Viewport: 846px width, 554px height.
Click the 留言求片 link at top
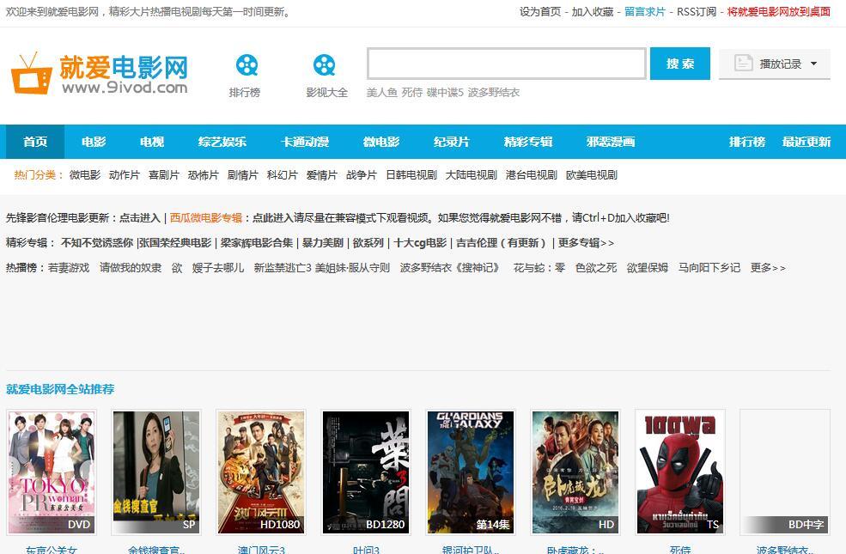(x=644, y=12)
